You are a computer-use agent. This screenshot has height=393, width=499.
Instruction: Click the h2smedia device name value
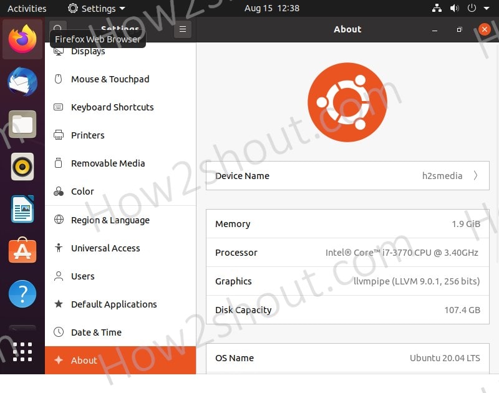(442, 175)
